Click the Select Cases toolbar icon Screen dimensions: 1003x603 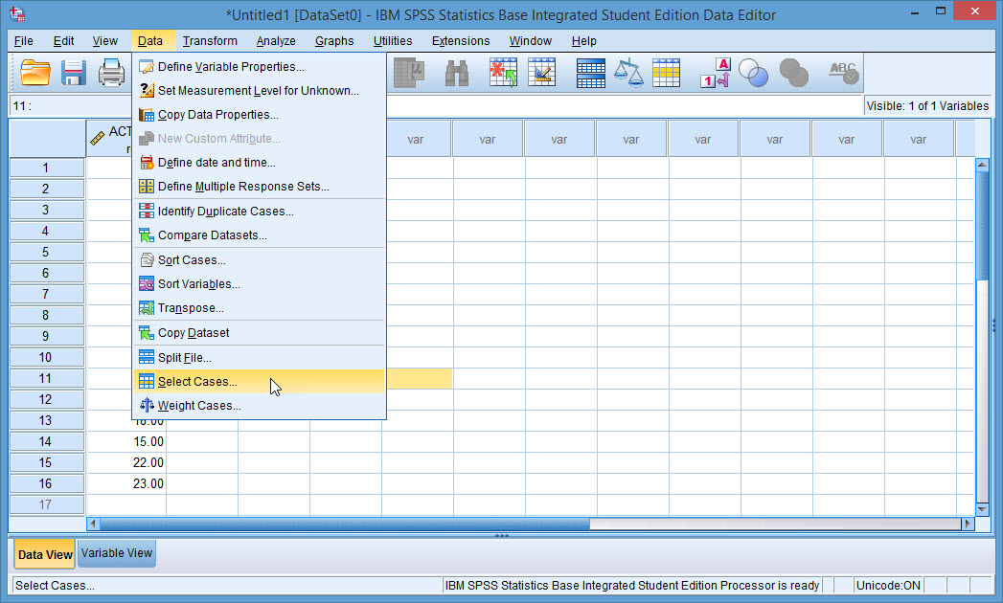[666, 73]
